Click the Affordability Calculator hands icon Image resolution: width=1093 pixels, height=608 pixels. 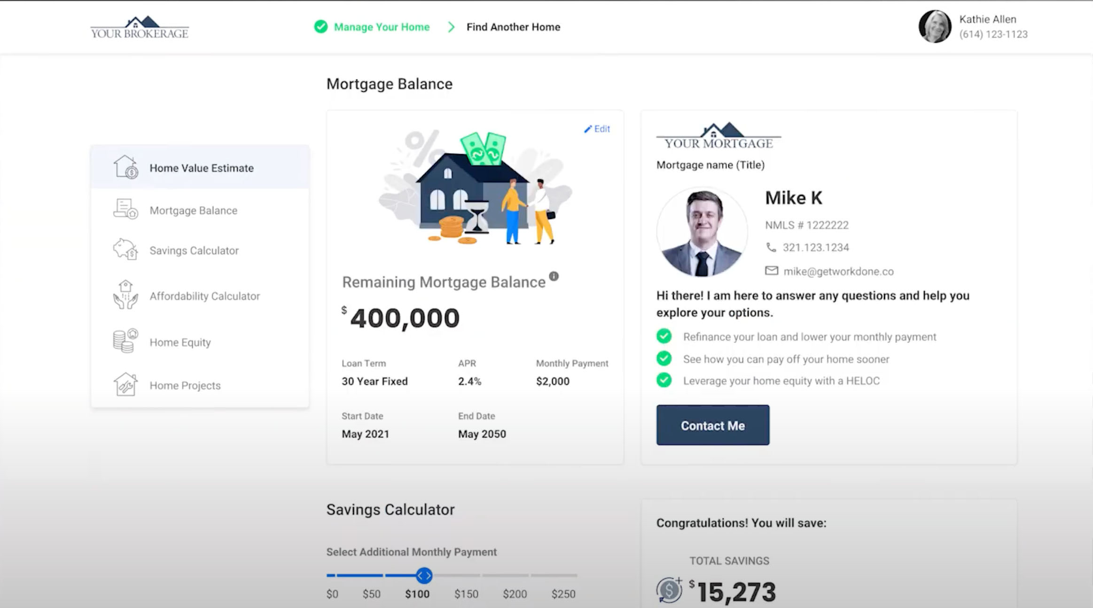pyautogui.click(x=125, y=295)
